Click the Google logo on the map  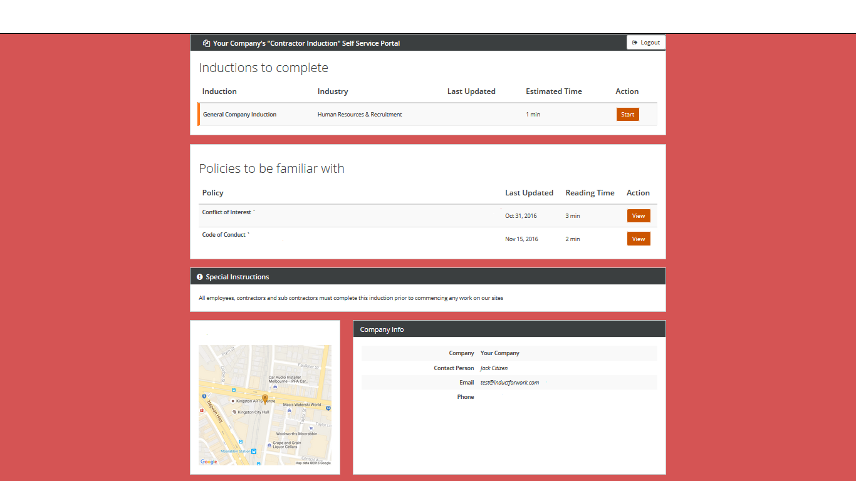click(x=209, y=462)
